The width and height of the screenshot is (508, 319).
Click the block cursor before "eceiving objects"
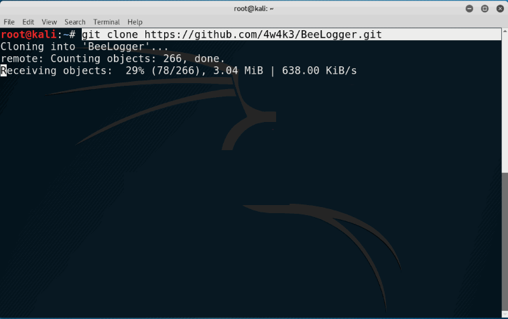tap(3, 70)
